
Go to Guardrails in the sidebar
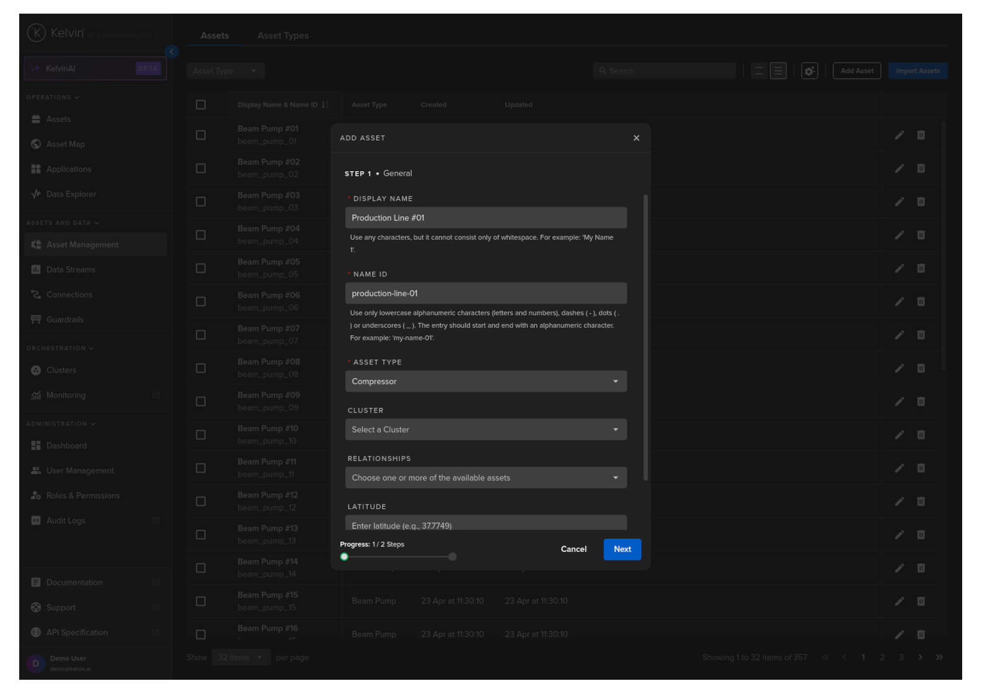click(64, 320)
